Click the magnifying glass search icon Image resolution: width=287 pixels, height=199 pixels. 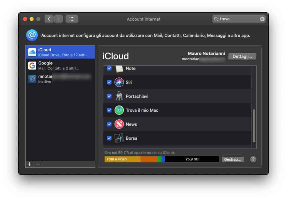click(x=216, y=19)
